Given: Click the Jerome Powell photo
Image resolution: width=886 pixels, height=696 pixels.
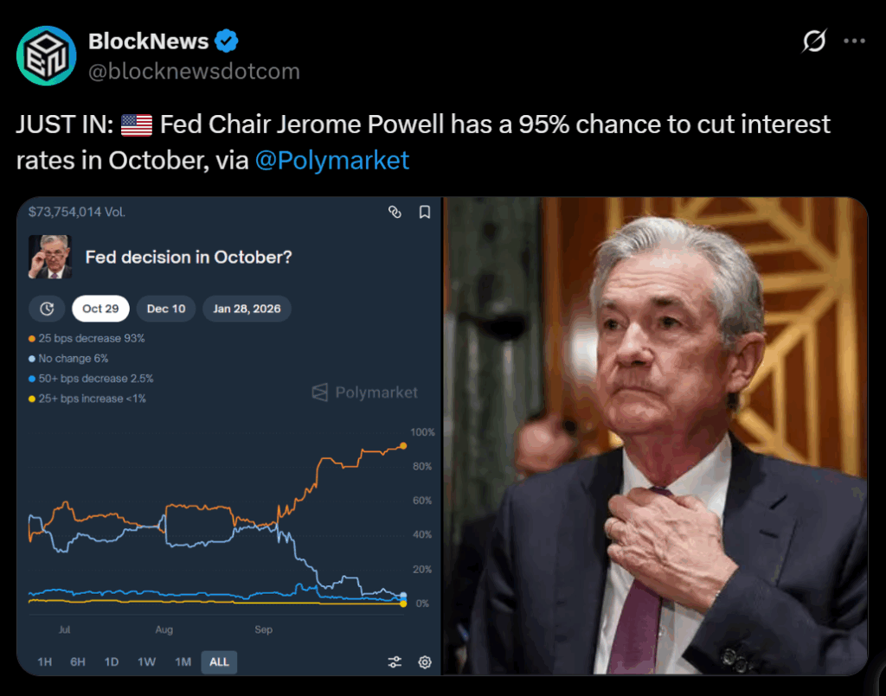Looking at the screenshot, I should tap(655, 436).
